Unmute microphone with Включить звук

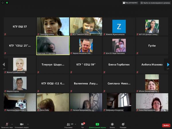pos(7,125)
